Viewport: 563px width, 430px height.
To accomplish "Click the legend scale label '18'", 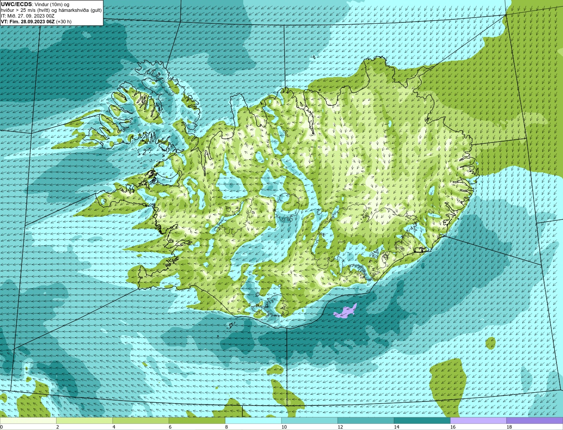I will pyautogui.click(x=509, y=427).
